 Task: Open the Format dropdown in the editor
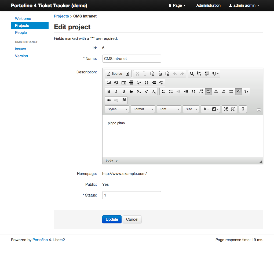coord(143,109)
